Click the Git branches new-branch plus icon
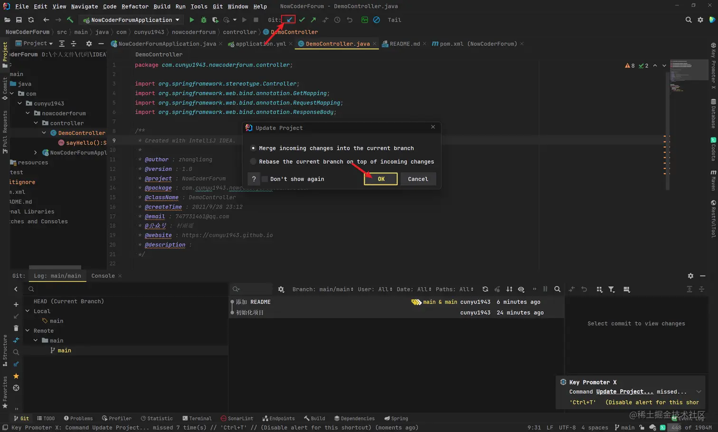Viewport: 718px width, 432px height. coord(16,304)
